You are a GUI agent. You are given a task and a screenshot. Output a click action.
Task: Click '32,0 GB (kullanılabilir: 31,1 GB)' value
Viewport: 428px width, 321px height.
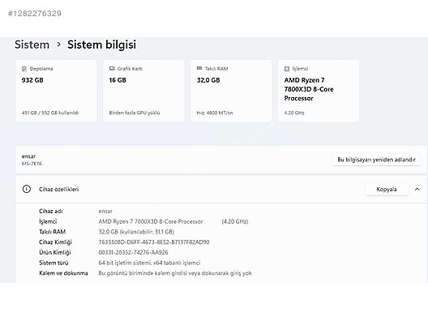point(136,232)
